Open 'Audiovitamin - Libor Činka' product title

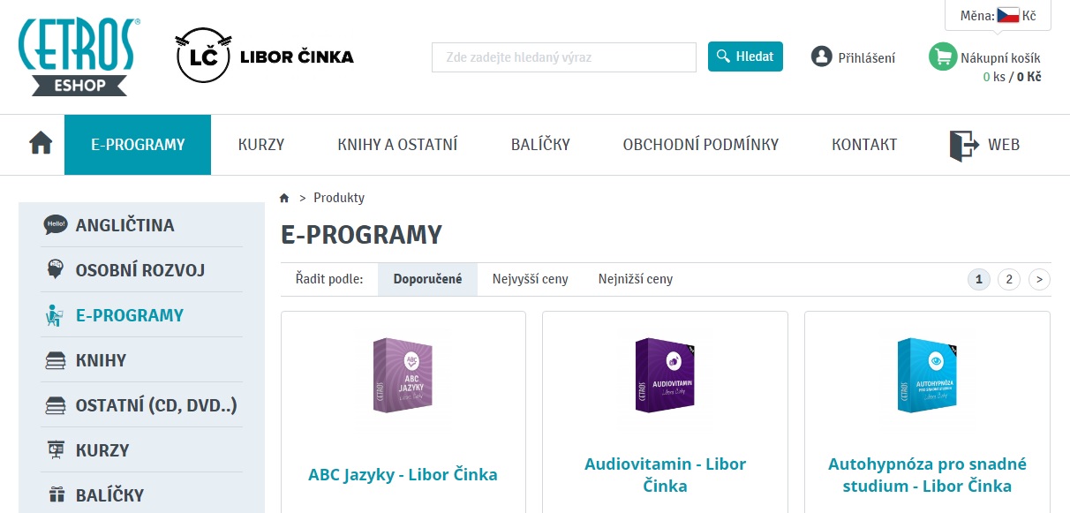pyautogui.click(x=665, y=475)
